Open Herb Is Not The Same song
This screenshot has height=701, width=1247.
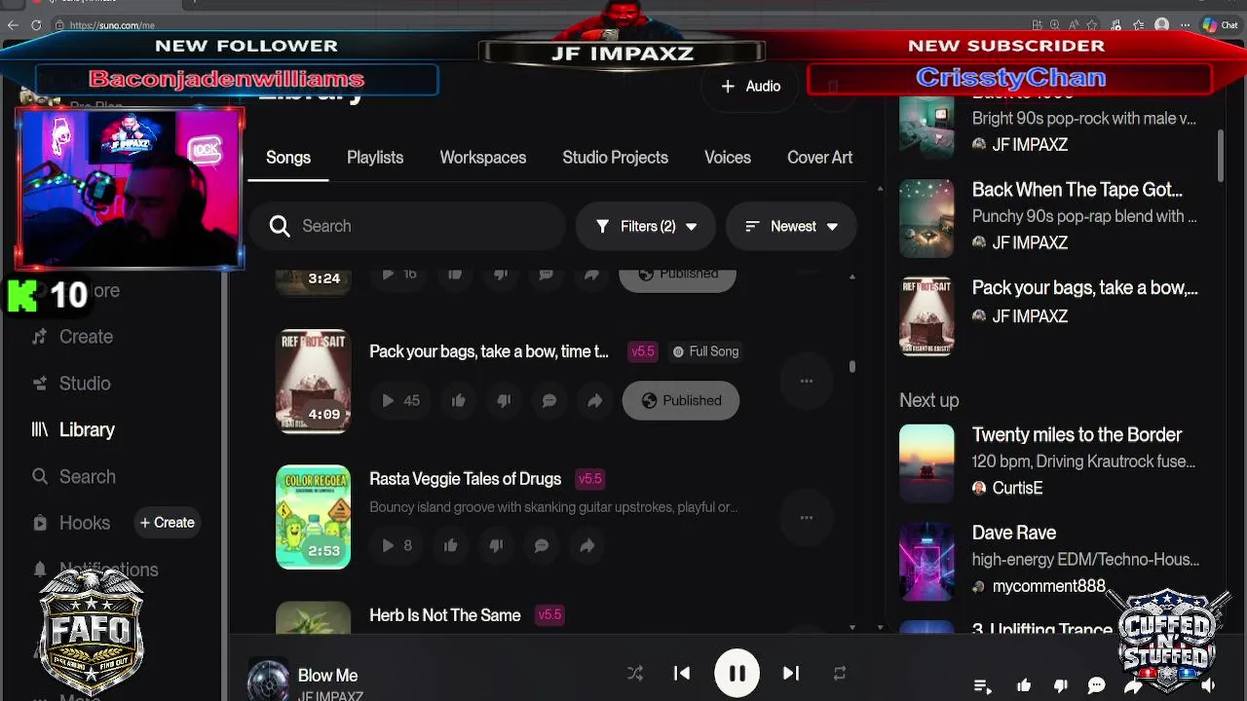[445, 615]
